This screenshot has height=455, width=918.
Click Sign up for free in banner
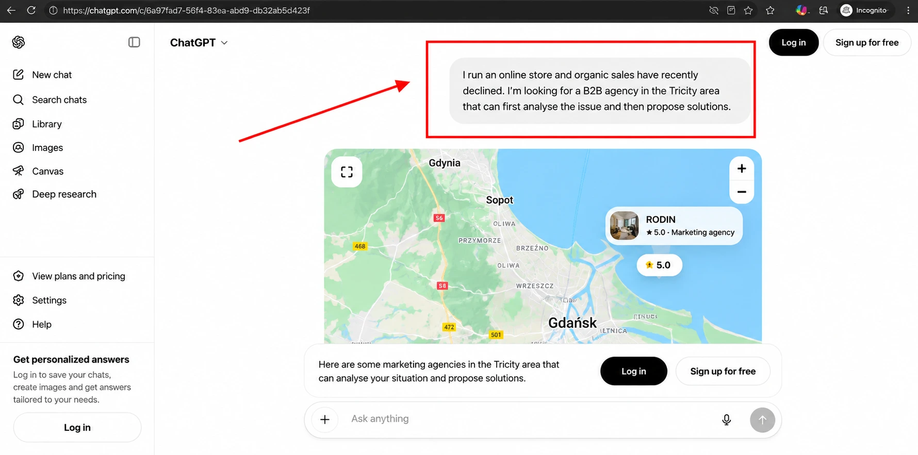point(723,371)
